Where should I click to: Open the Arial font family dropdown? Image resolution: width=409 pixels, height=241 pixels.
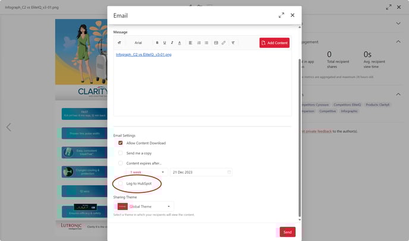[138, 43]
